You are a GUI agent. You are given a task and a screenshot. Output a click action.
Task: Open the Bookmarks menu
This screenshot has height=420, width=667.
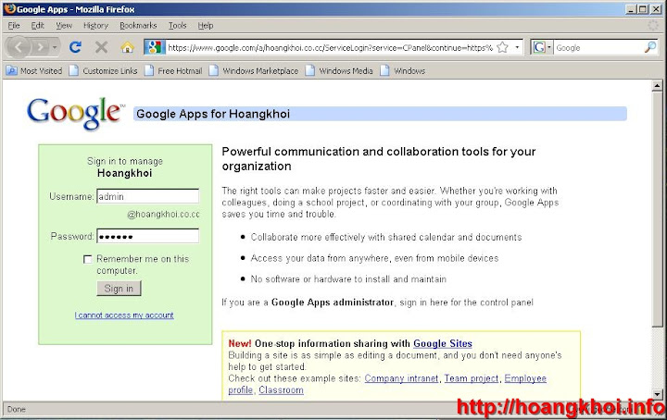(138, 26)
